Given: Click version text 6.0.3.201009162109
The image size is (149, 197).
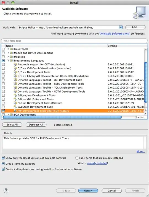Looking at the screenshot, I should tap(121, 103).
